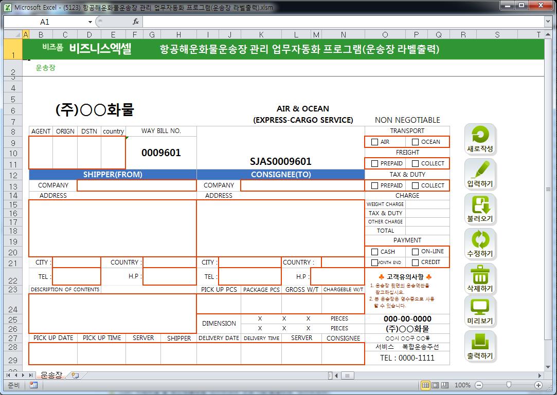557x395 pixels.
Task: Check the OCEAN transport checkbox
Action: (x=415, y=142)
